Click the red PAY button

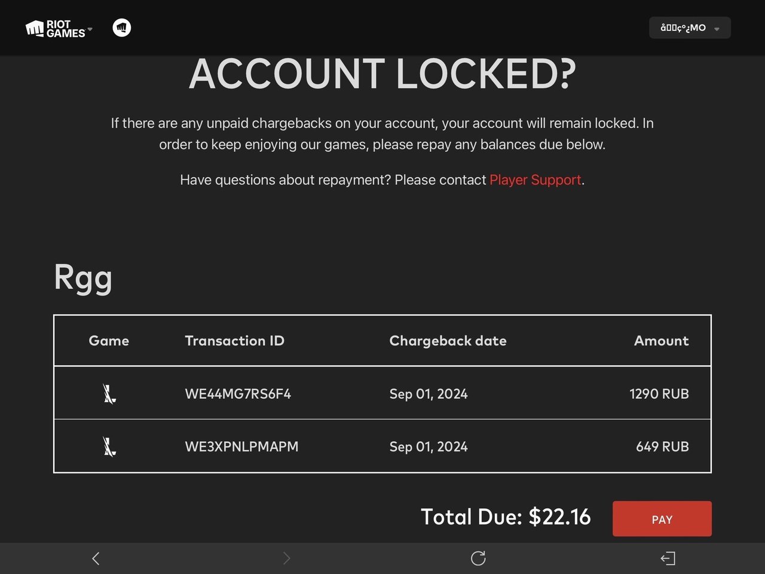(662, 519)
